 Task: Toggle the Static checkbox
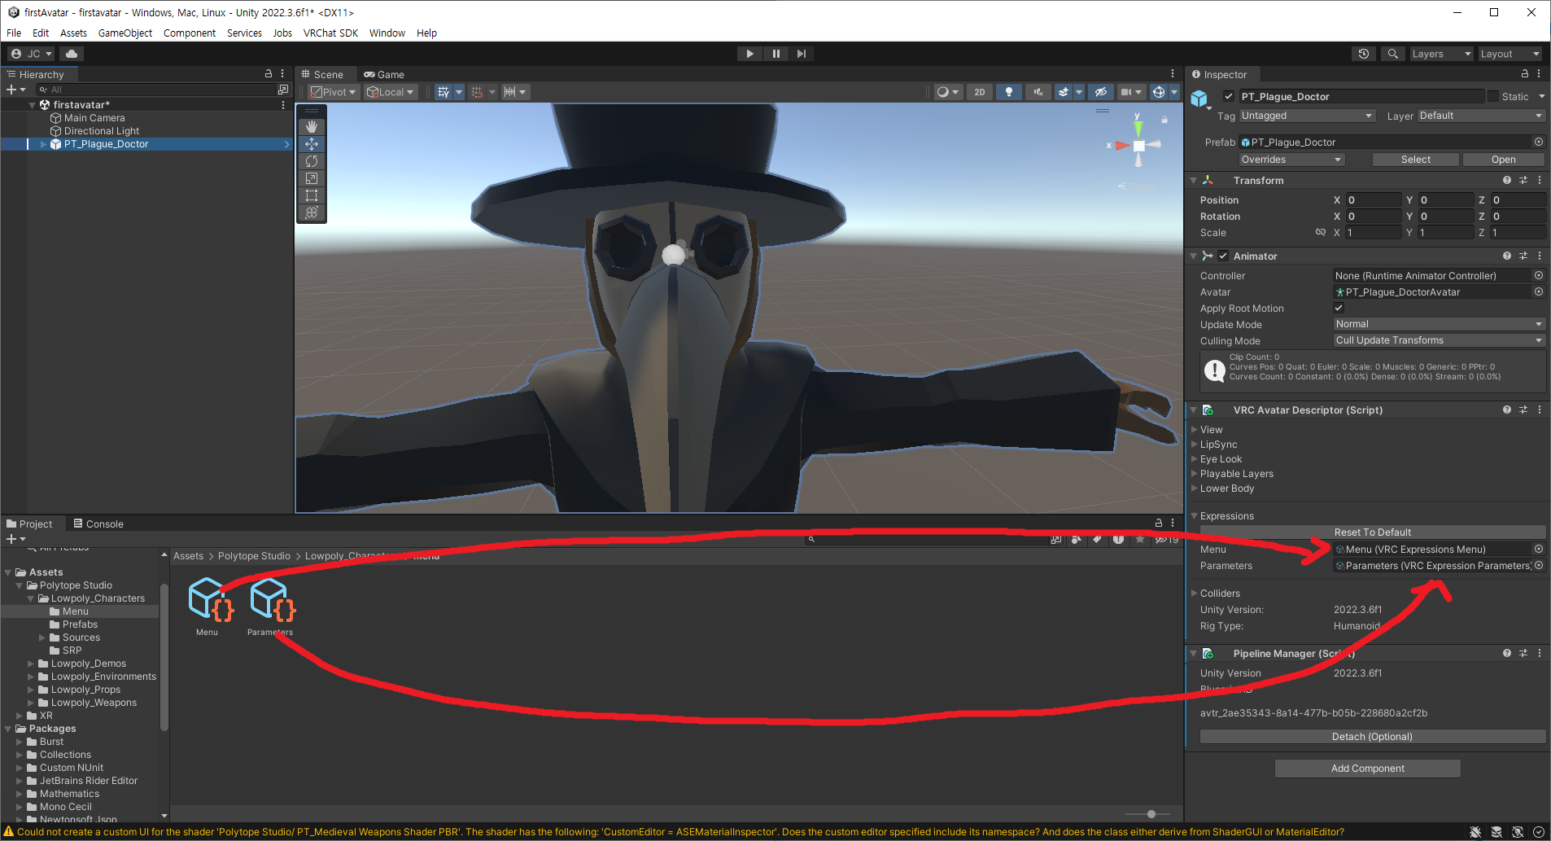(1493, 96)
